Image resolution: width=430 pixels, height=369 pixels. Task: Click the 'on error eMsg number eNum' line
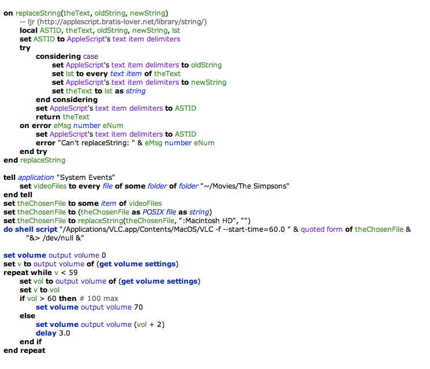72,126
